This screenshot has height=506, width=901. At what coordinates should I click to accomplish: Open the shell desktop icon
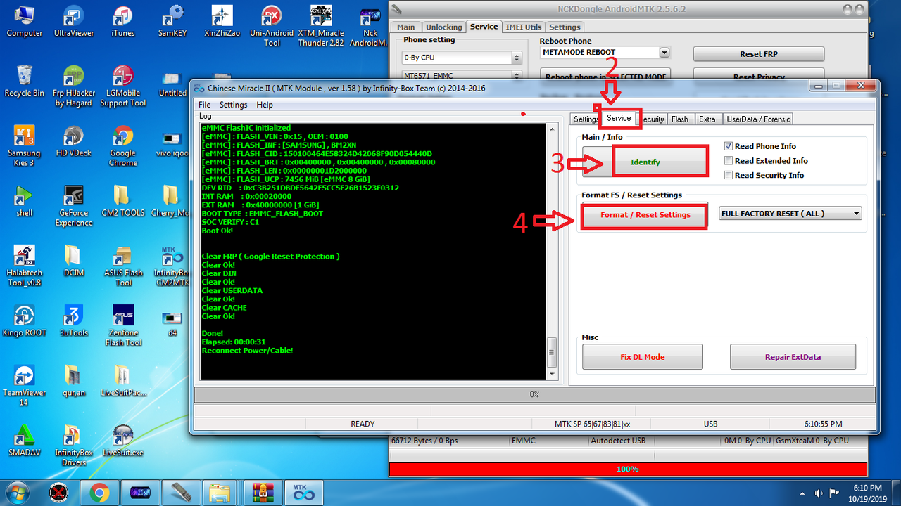25,201
